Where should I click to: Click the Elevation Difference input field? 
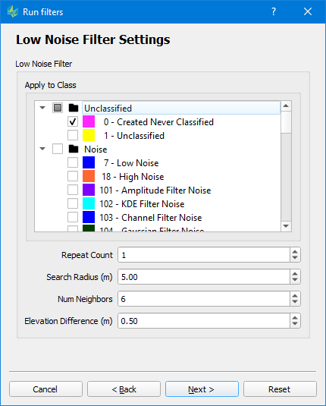pos(204,321)
